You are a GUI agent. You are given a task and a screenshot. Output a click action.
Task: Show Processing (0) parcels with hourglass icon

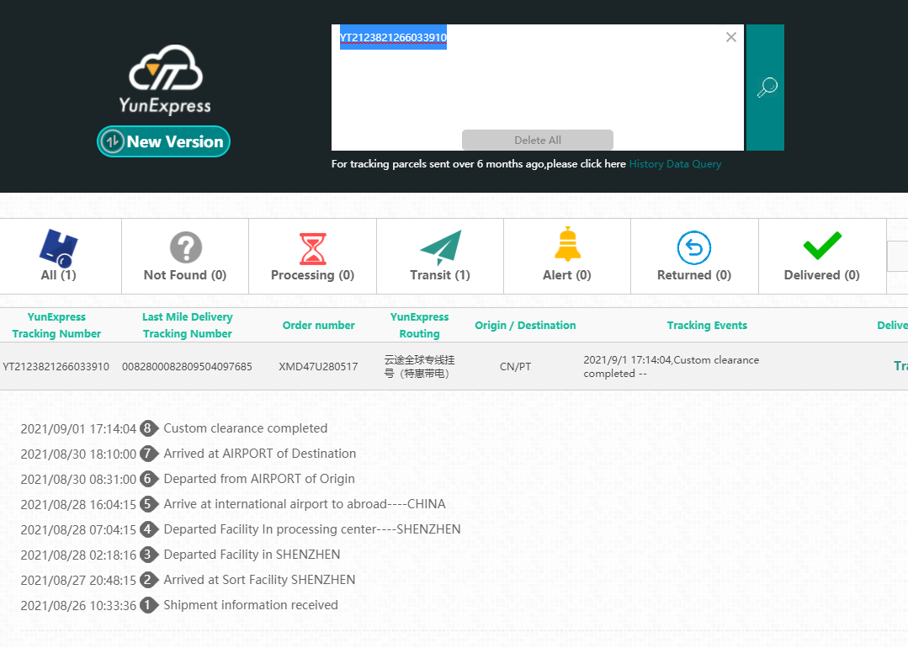pos(312,257)
